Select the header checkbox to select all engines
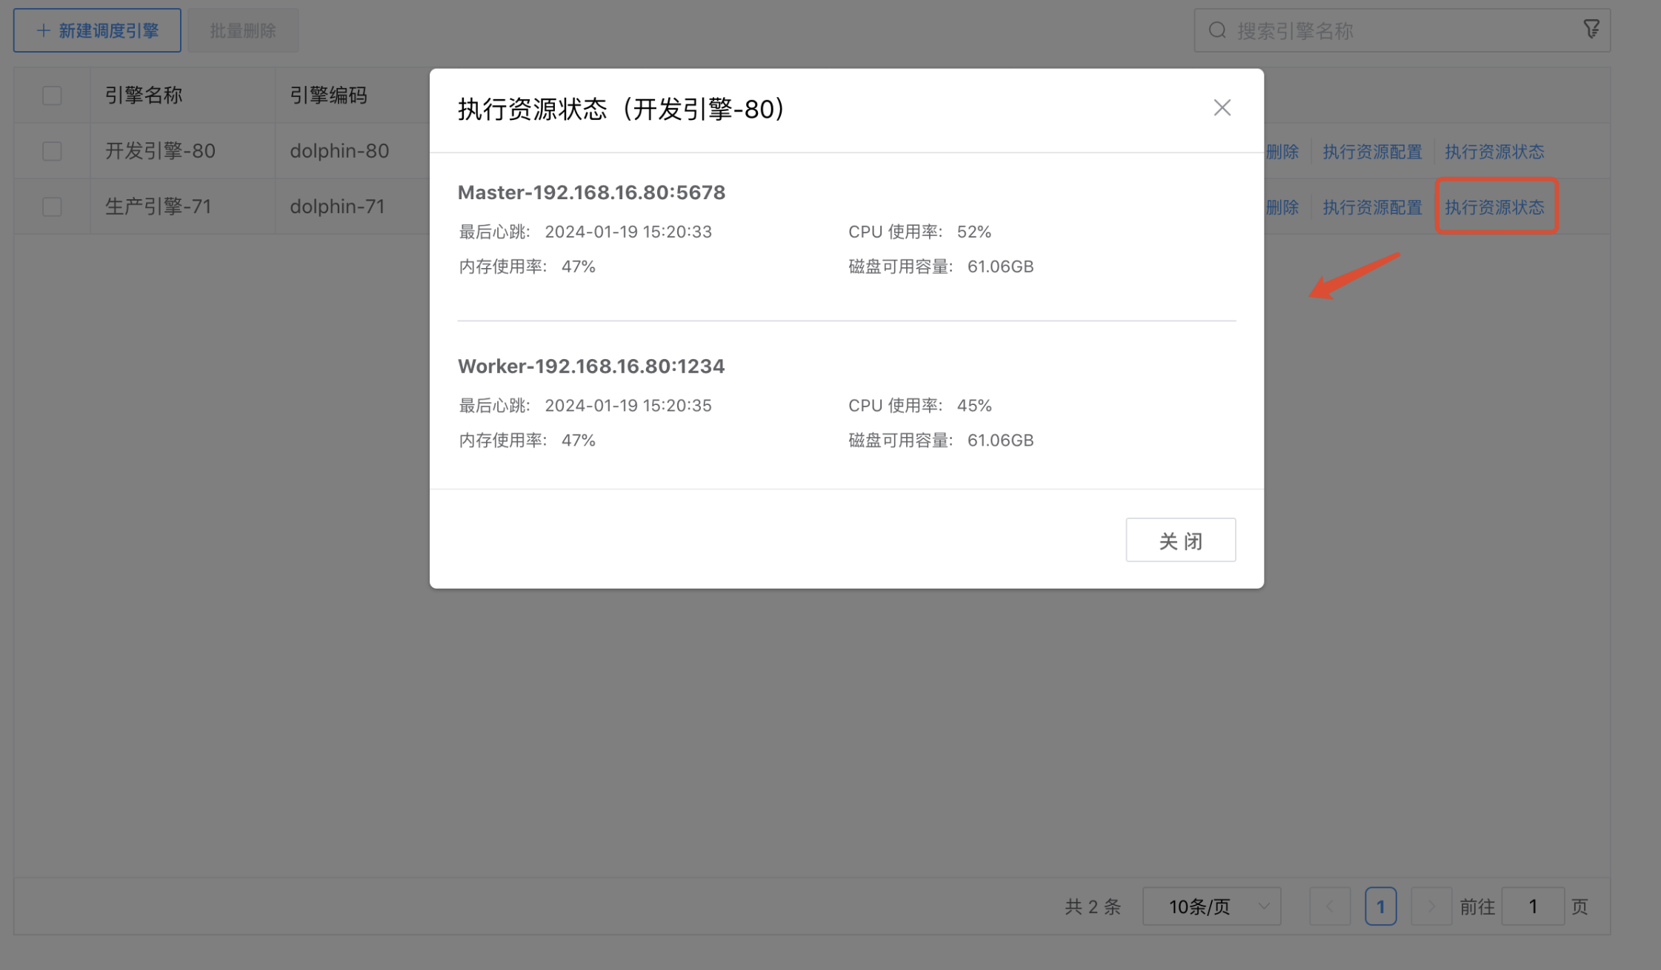Viewport: 1661px width, 970px height. (x=51, y=95)
